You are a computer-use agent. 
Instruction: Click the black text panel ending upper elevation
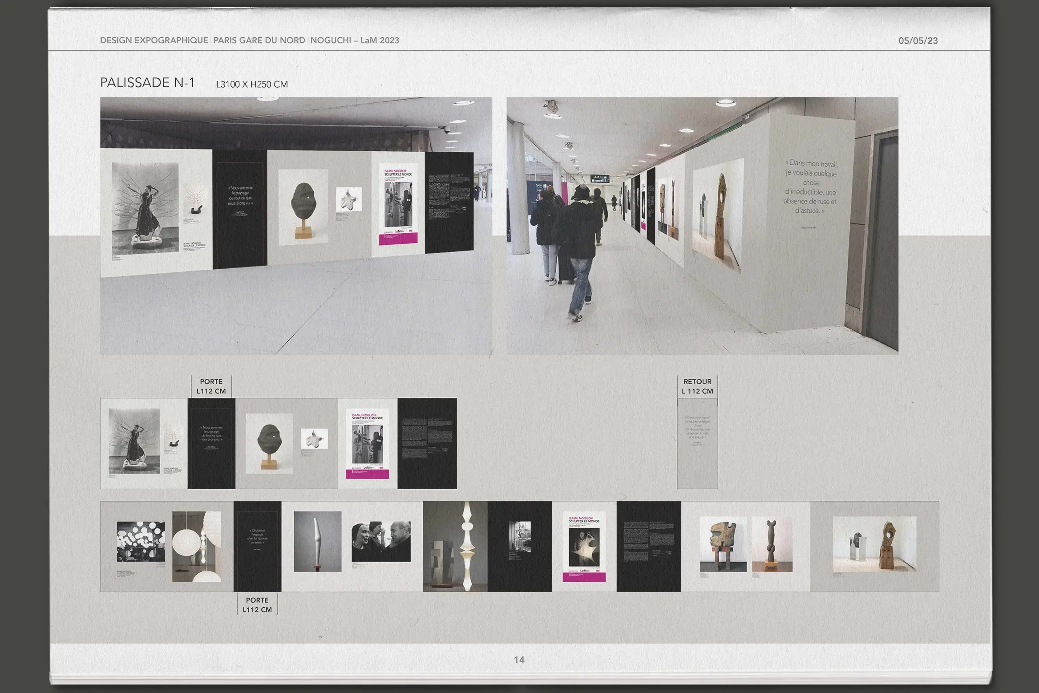click(427, 443)
